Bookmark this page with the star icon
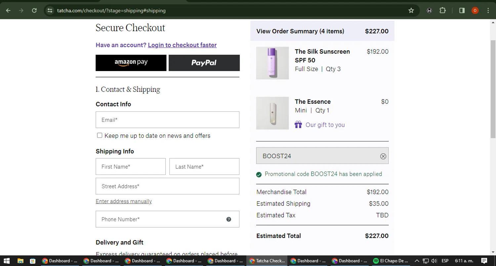The width and height of the screenshot is (496, 266). pos(411,11)
